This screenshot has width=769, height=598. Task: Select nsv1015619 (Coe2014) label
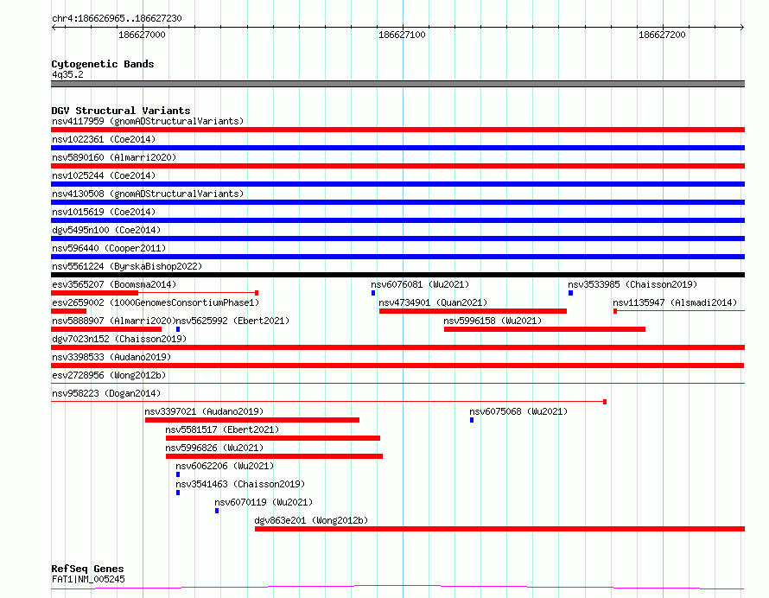[x=104, y=212]
